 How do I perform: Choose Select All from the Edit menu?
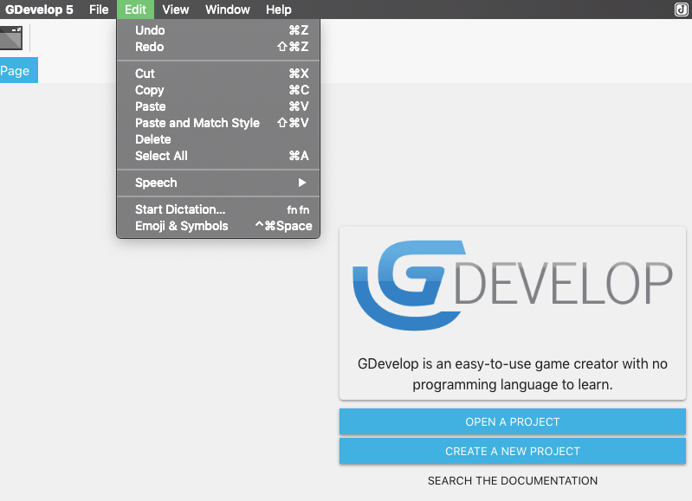218,156
